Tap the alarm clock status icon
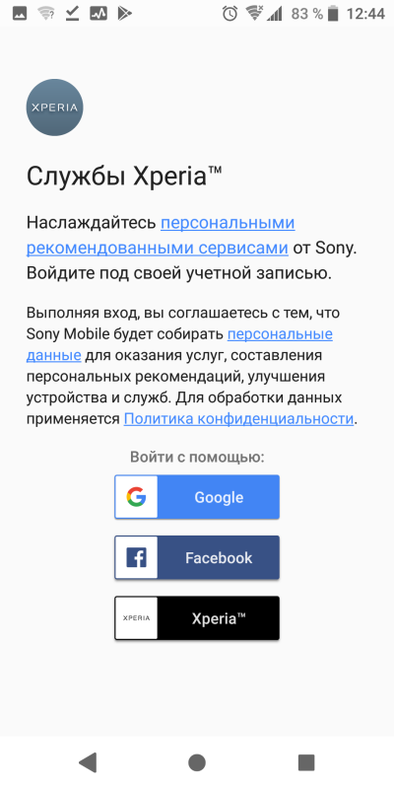The width and height of the screenshot is (394, 789). point(230,14)
